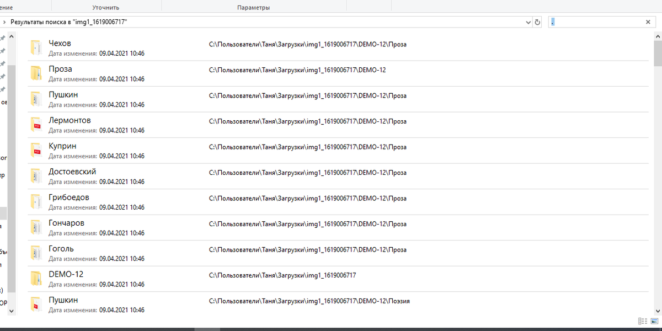The image size is (662, 331).
Task: Click the Лермонтов row folder path
Action: click(x=308, y=121)
